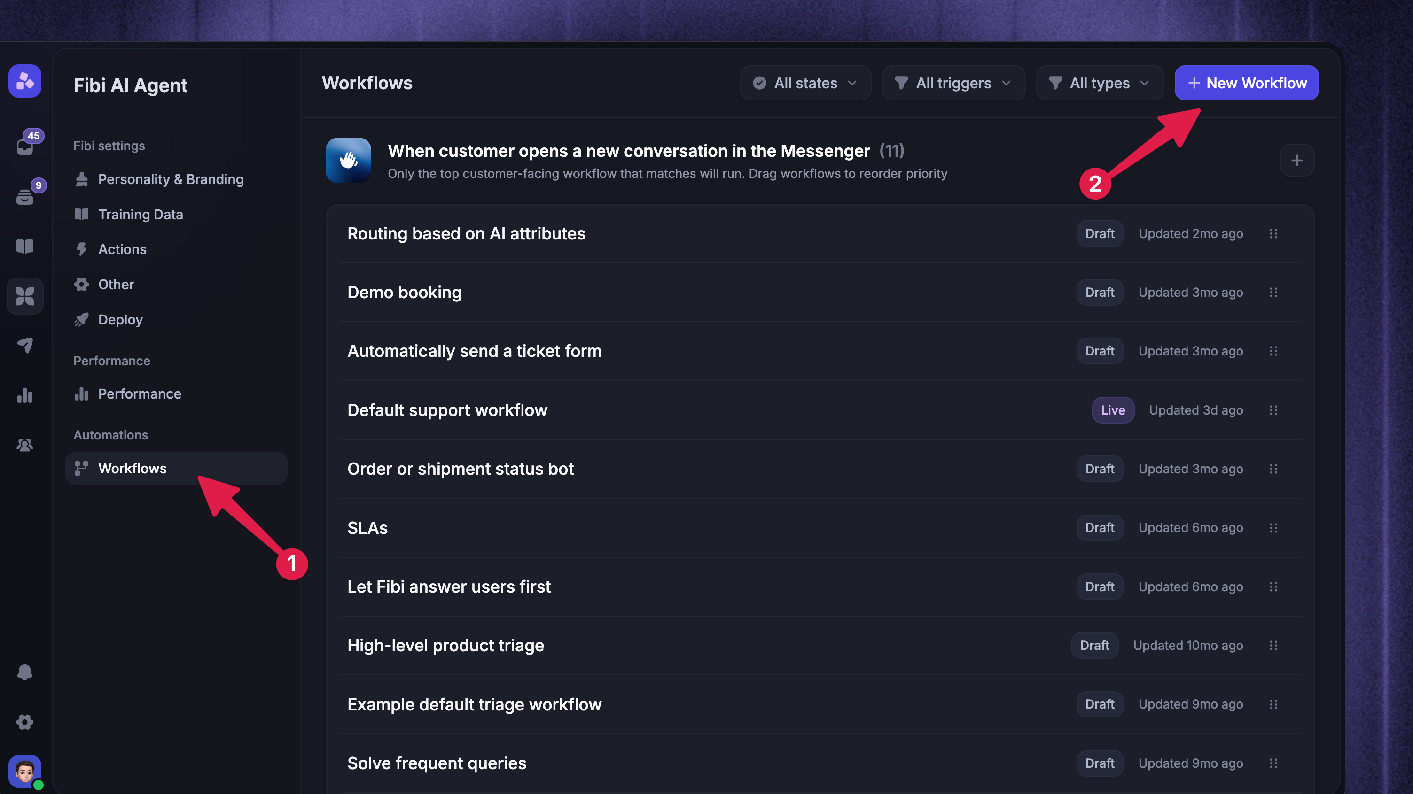Click the app logo in left rail
The width and height of the screenshot is (1413, 794).
pyautogui.click(x=25, y=81)
